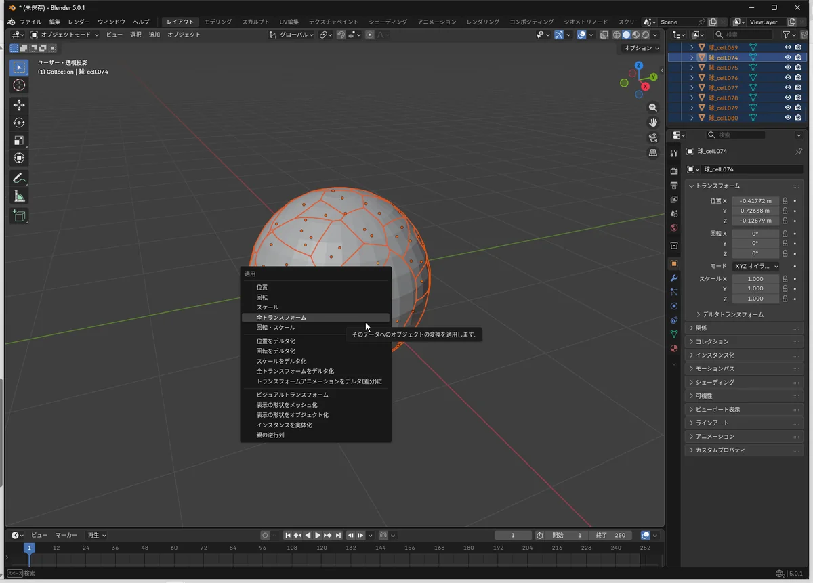Open the XYZ オイラー rotation mode dropdown

tap(755, 266)
